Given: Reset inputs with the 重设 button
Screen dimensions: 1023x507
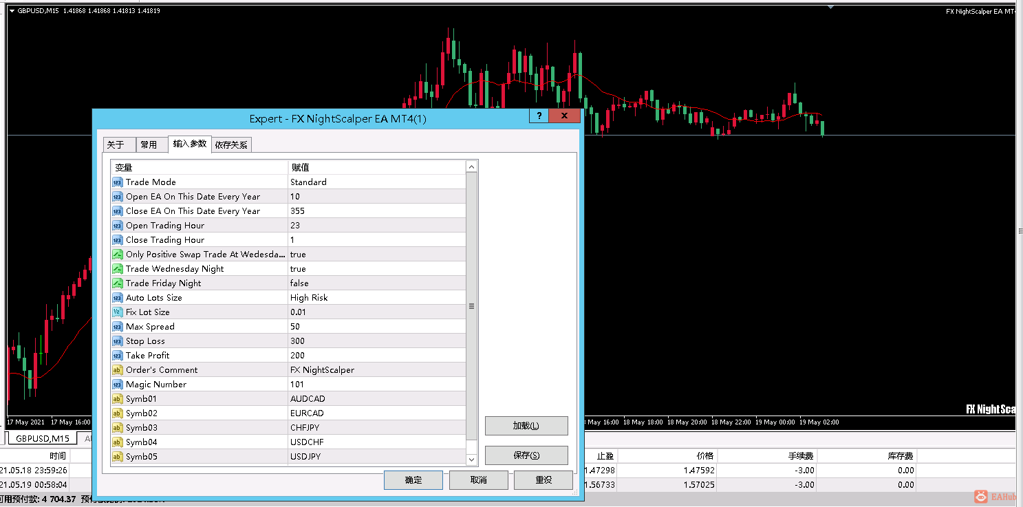Looking at the screenshot, I should 543,480.
